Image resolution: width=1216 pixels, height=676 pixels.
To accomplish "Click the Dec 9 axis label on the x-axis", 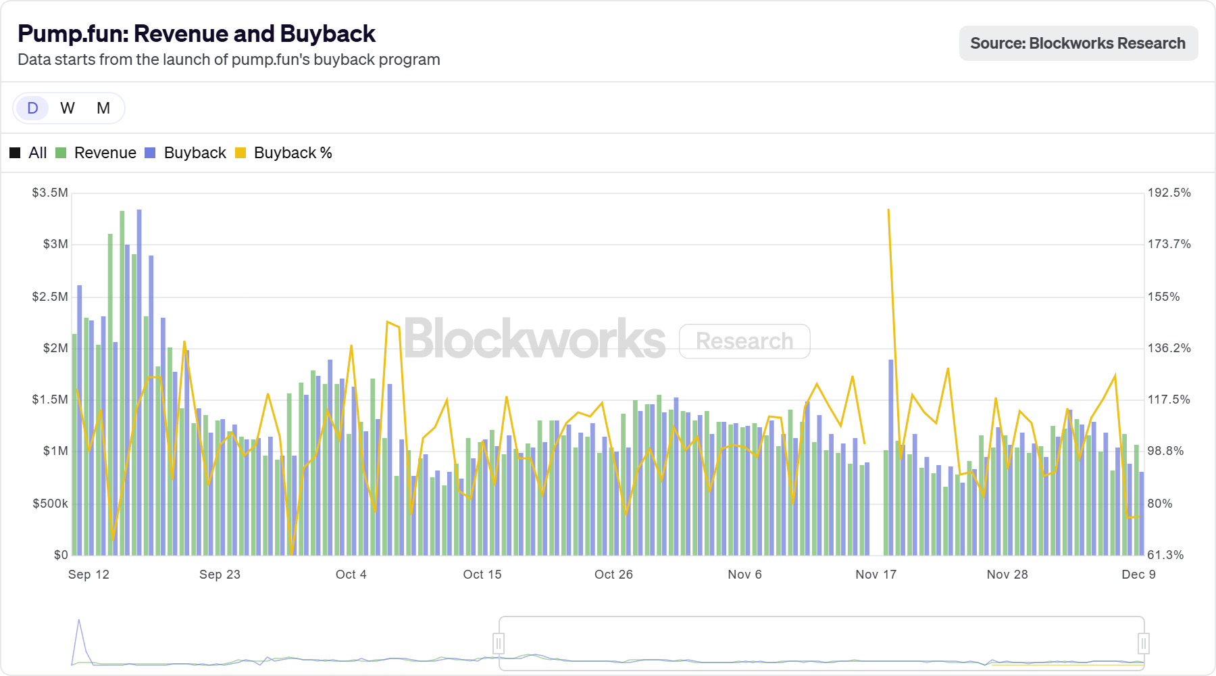I will pyautogui.click(x=1138, y=574).
